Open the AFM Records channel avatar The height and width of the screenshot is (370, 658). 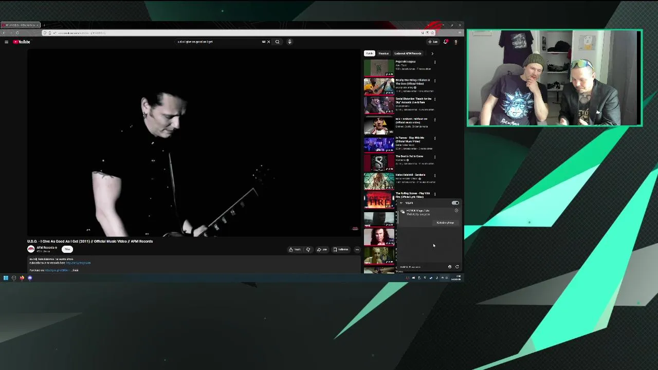[x=31, y=249]
